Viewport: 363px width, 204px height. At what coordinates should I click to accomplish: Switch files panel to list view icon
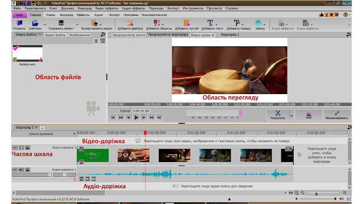coord(103,41)
